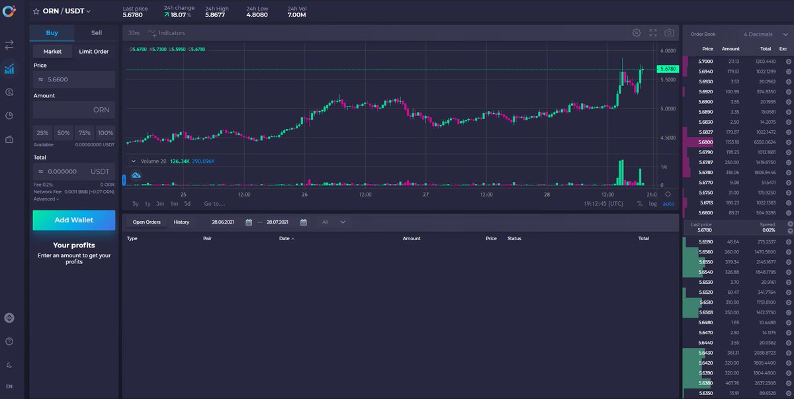Open the ORN / USDT pair dropdown

[67, 11]
